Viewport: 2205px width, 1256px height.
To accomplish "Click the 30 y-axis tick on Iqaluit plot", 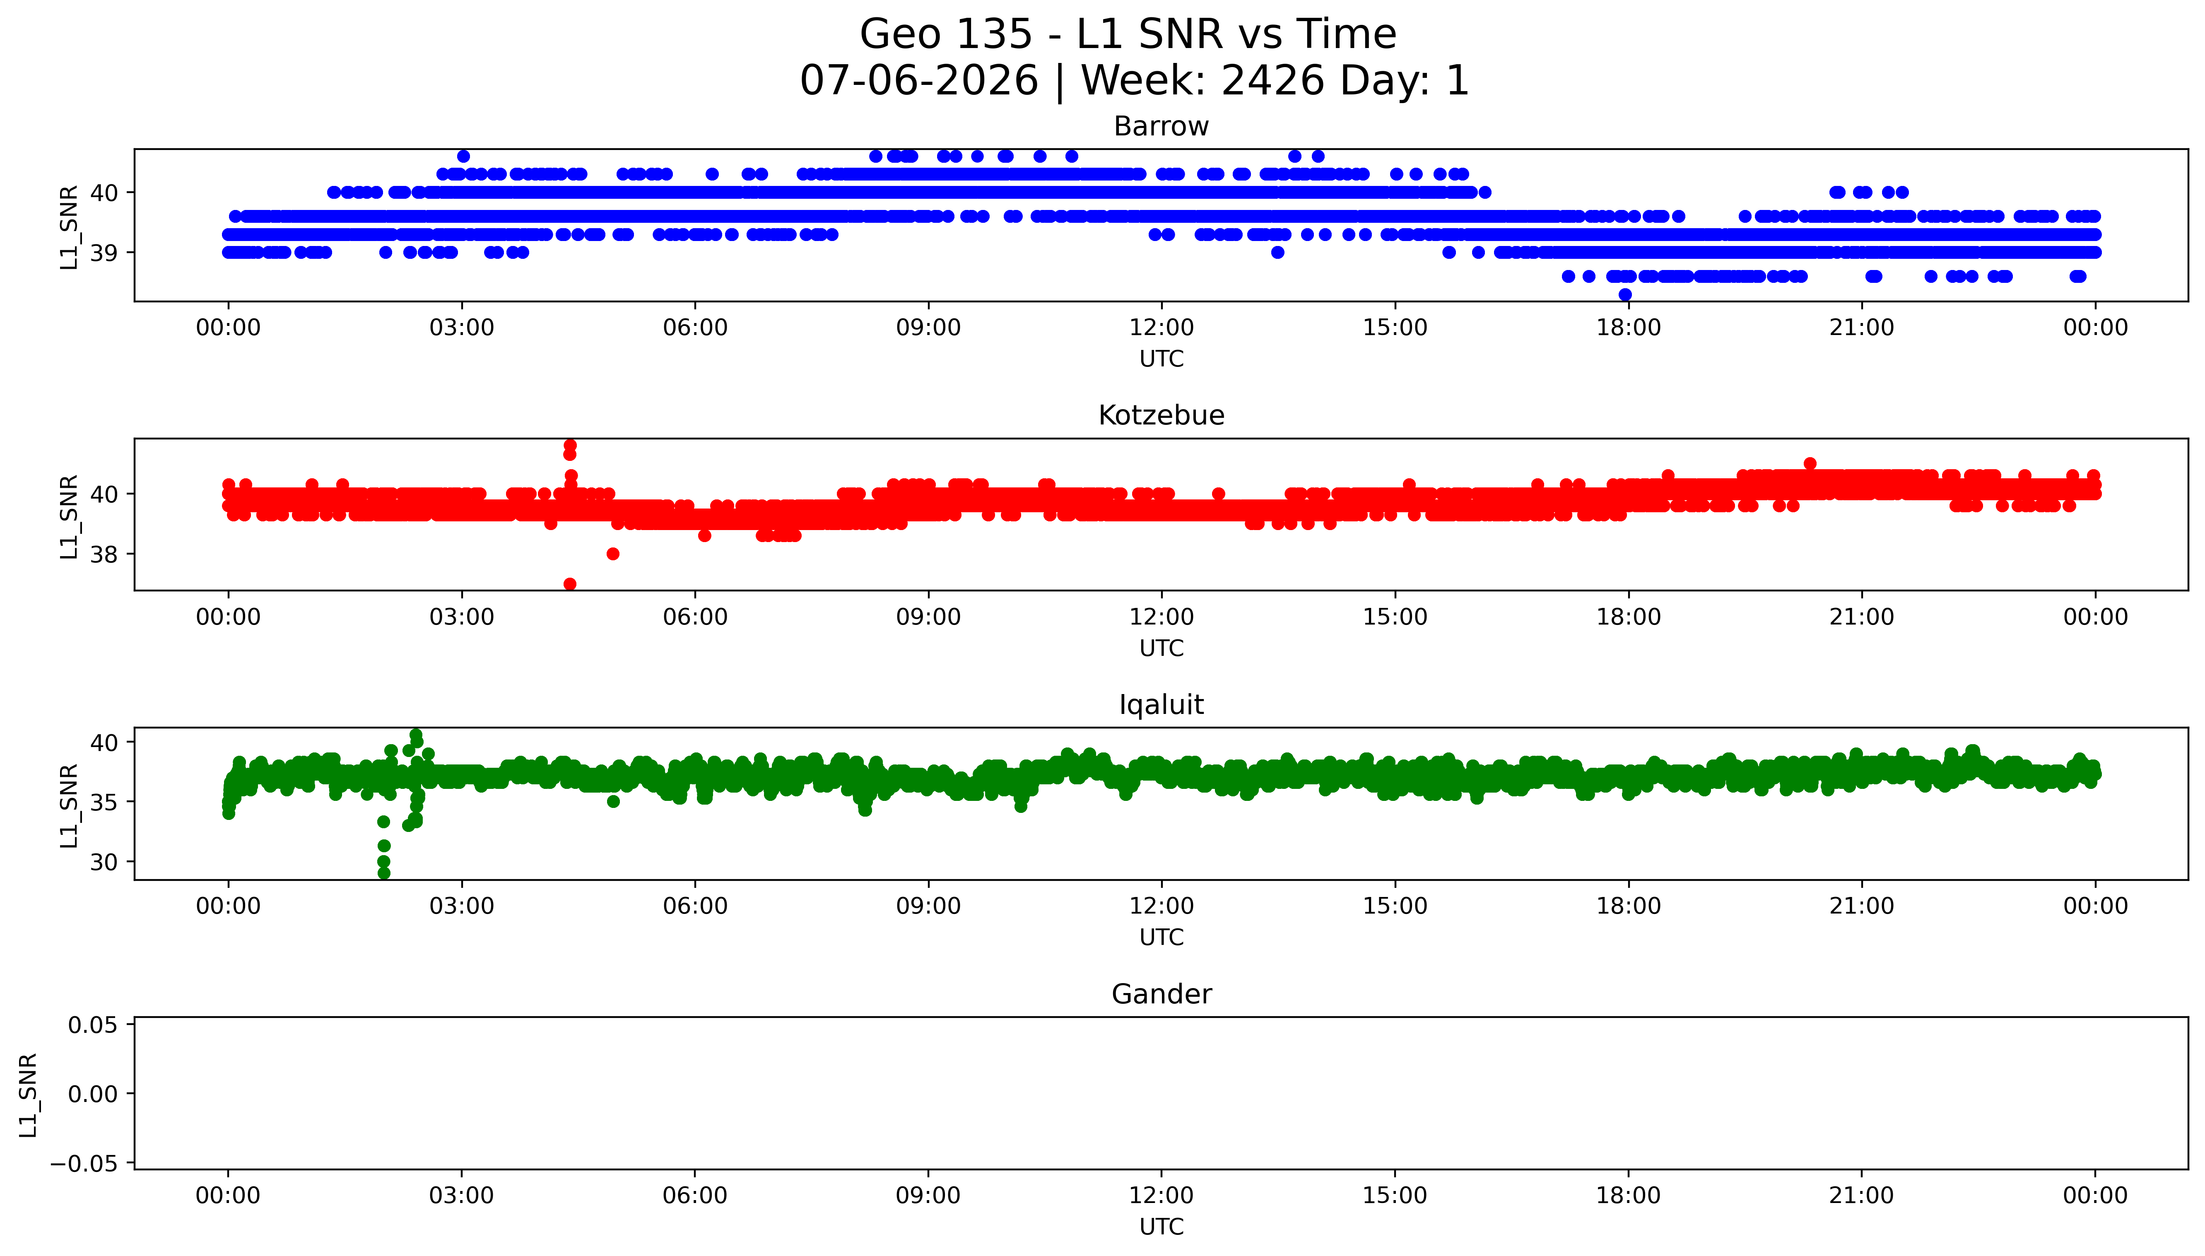I will tap(104, 862).
